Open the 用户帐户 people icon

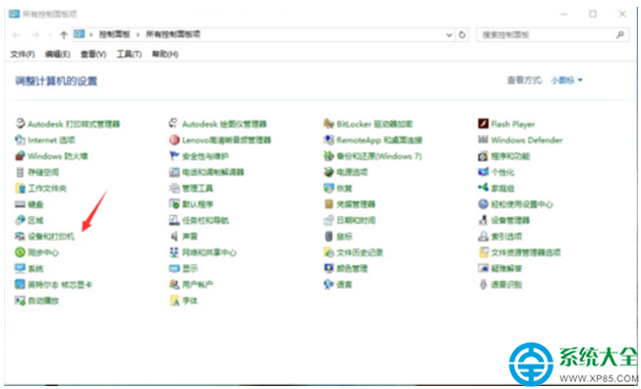coord(175,285)
